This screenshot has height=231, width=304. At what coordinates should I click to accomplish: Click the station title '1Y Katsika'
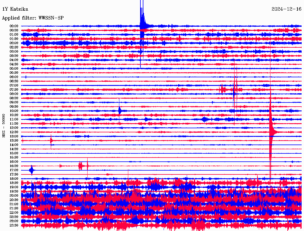(x=15, y=9)
